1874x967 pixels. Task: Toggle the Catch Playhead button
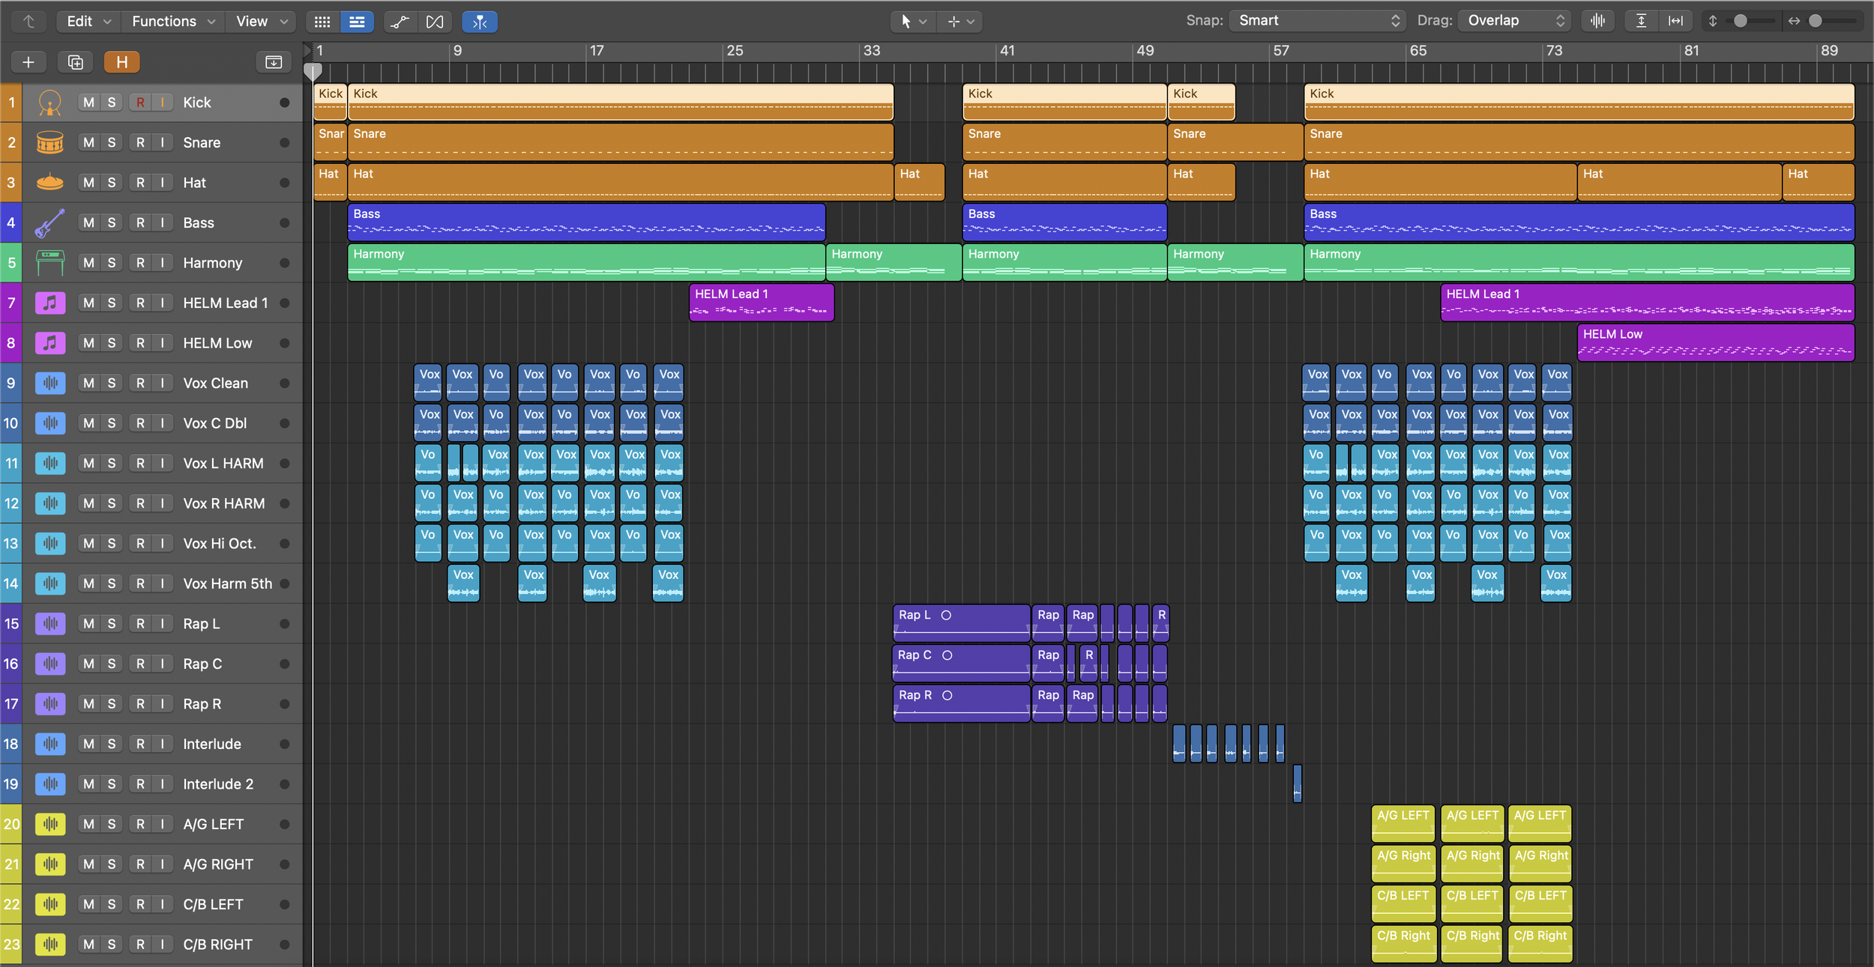click(480, 22)
